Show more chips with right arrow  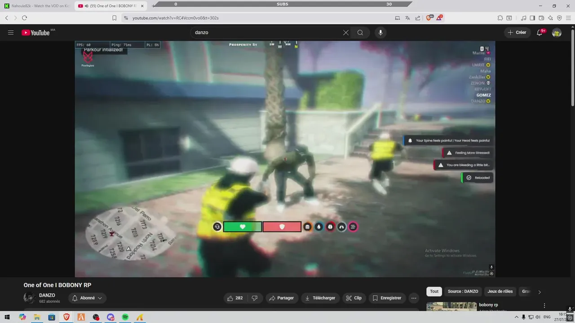point(540,292)
